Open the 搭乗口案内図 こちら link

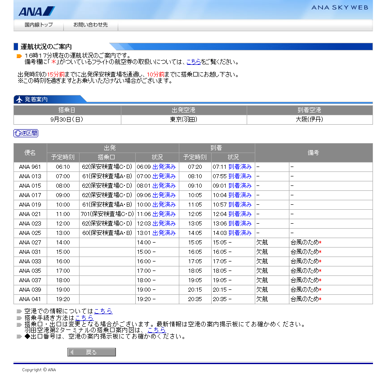[156, 330]
